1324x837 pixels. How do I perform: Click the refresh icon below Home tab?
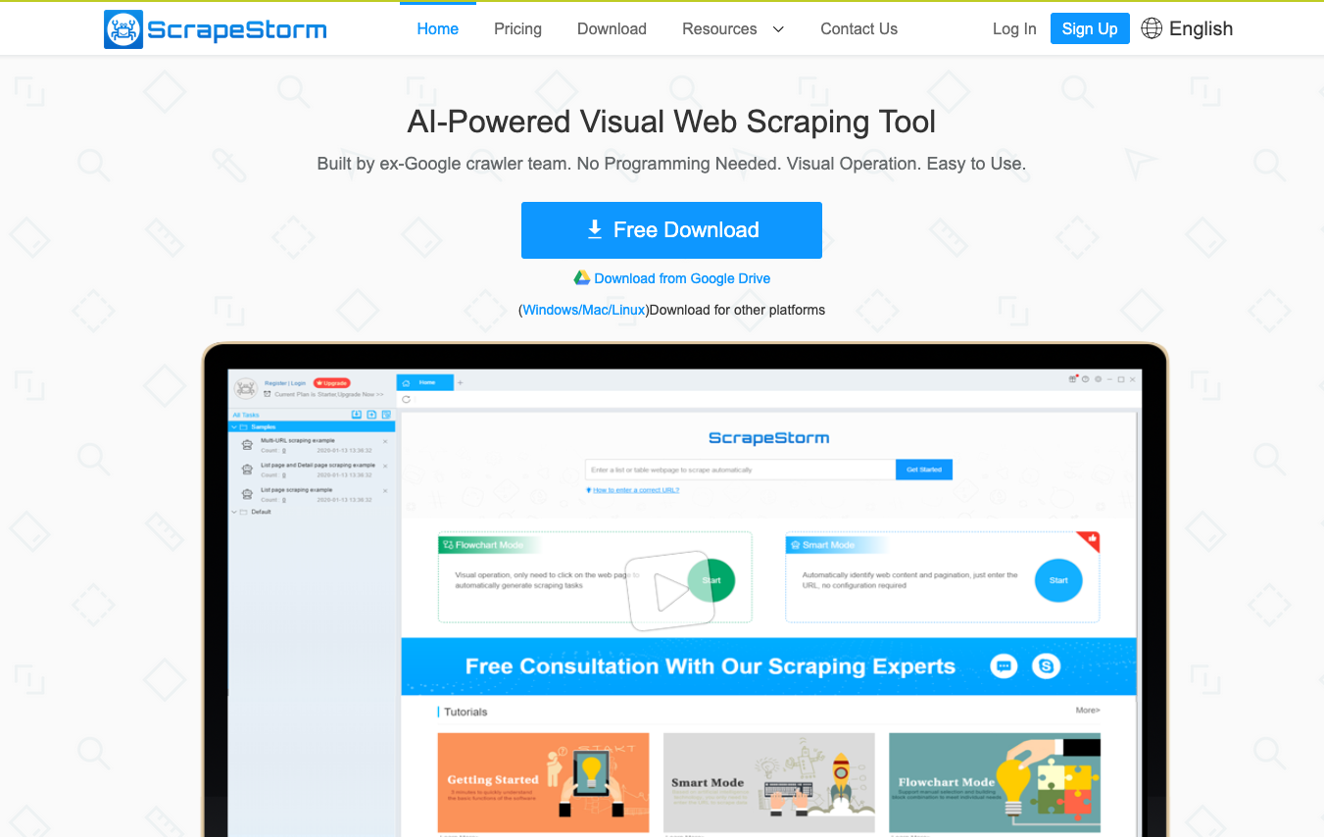click(x=407, y=400)
